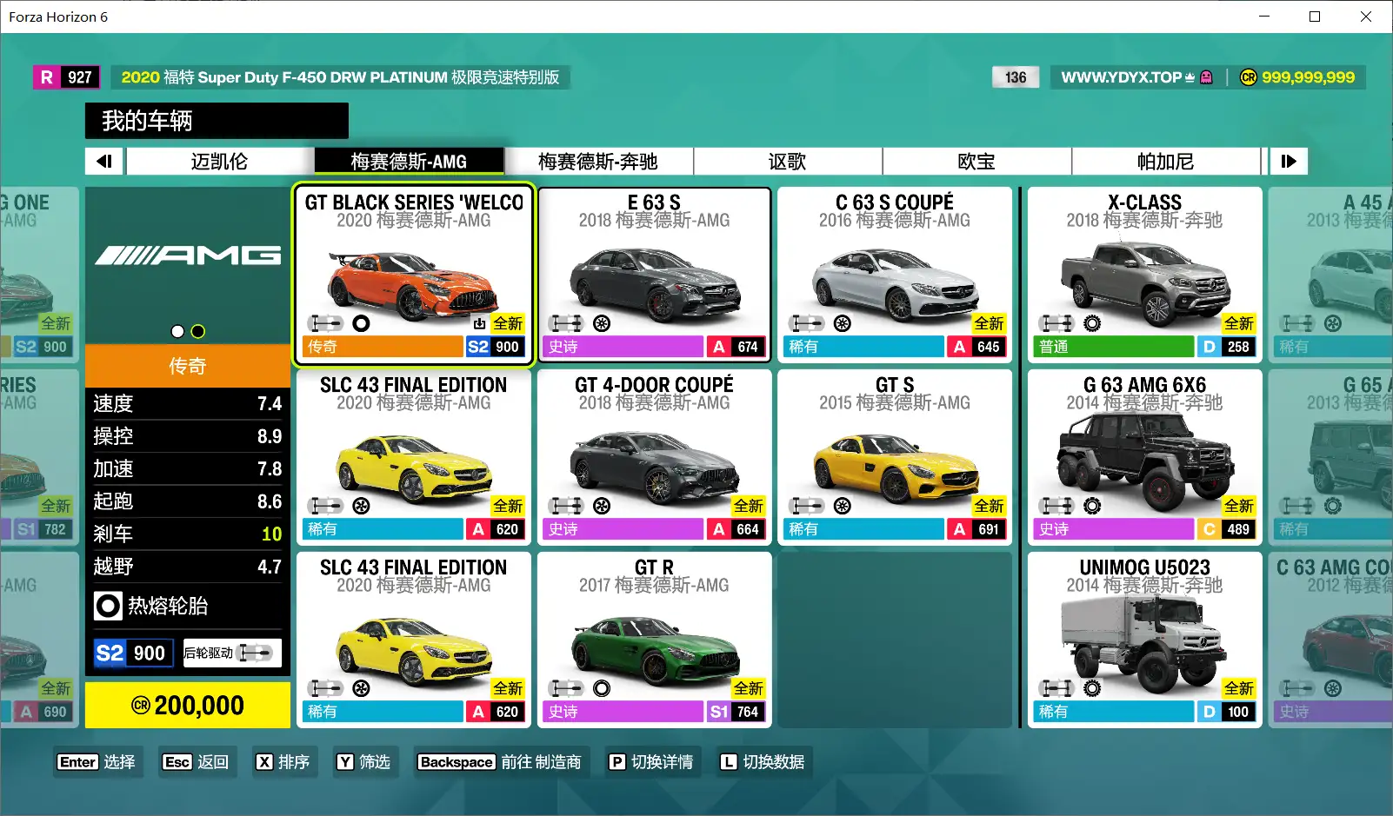Switch to the 欧宝 tab

[977, 162]
